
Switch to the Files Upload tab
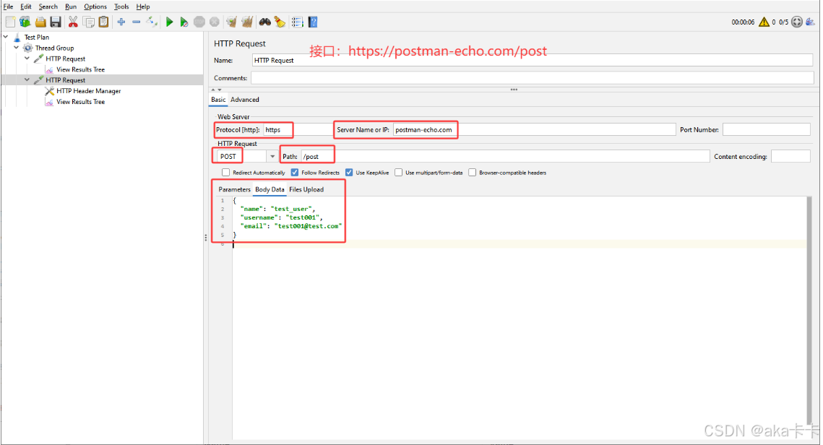point(306,189)
